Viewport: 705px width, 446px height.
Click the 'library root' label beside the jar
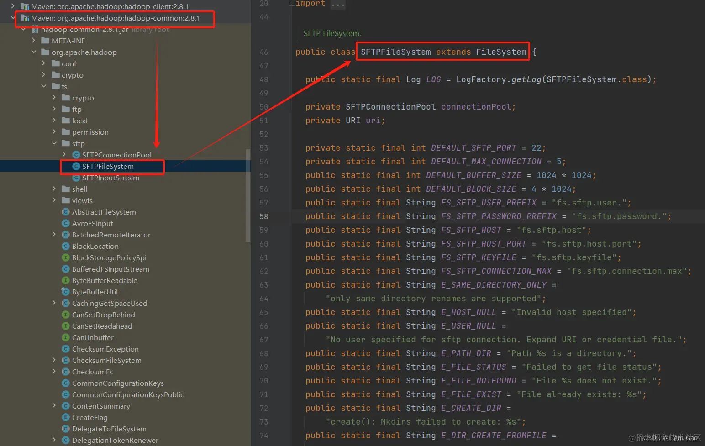pyautogui.click(x=150, y=30)
